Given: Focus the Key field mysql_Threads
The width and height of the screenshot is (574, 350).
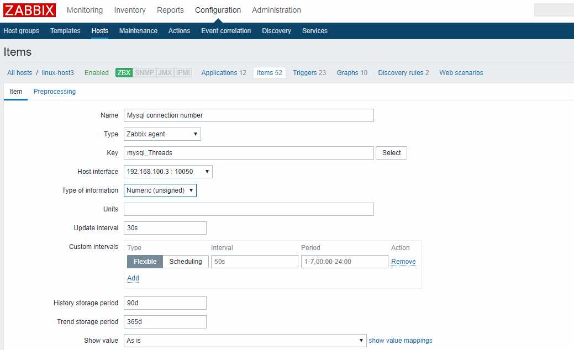Looking at the screenshot, I should 249,153.
